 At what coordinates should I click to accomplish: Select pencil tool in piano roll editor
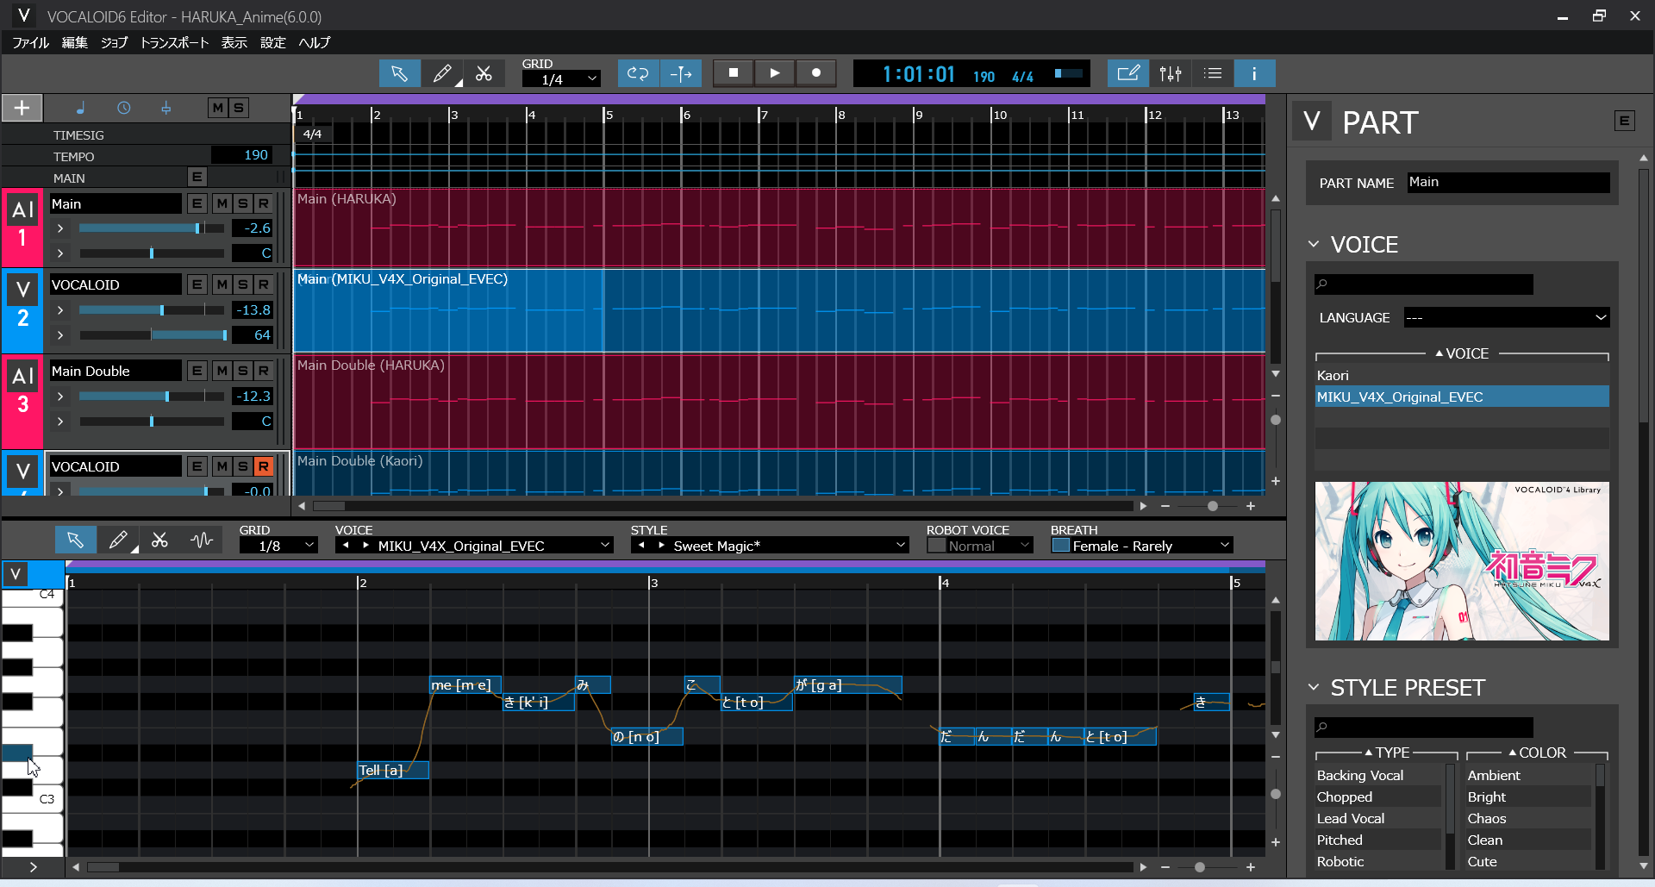pyautogui.click(x=118, y=540)
